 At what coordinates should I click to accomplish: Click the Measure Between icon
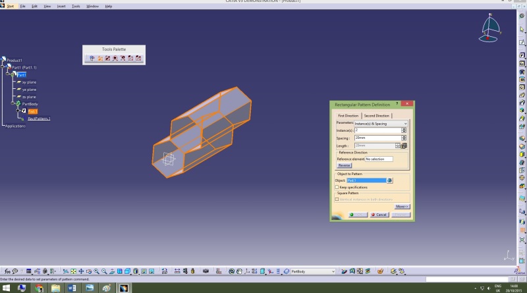pos(177,271)
